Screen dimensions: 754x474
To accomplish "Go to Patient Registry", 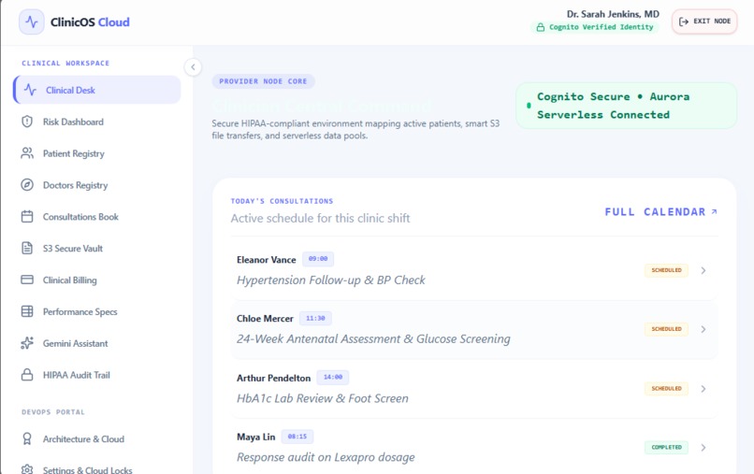I will point(97,153).
